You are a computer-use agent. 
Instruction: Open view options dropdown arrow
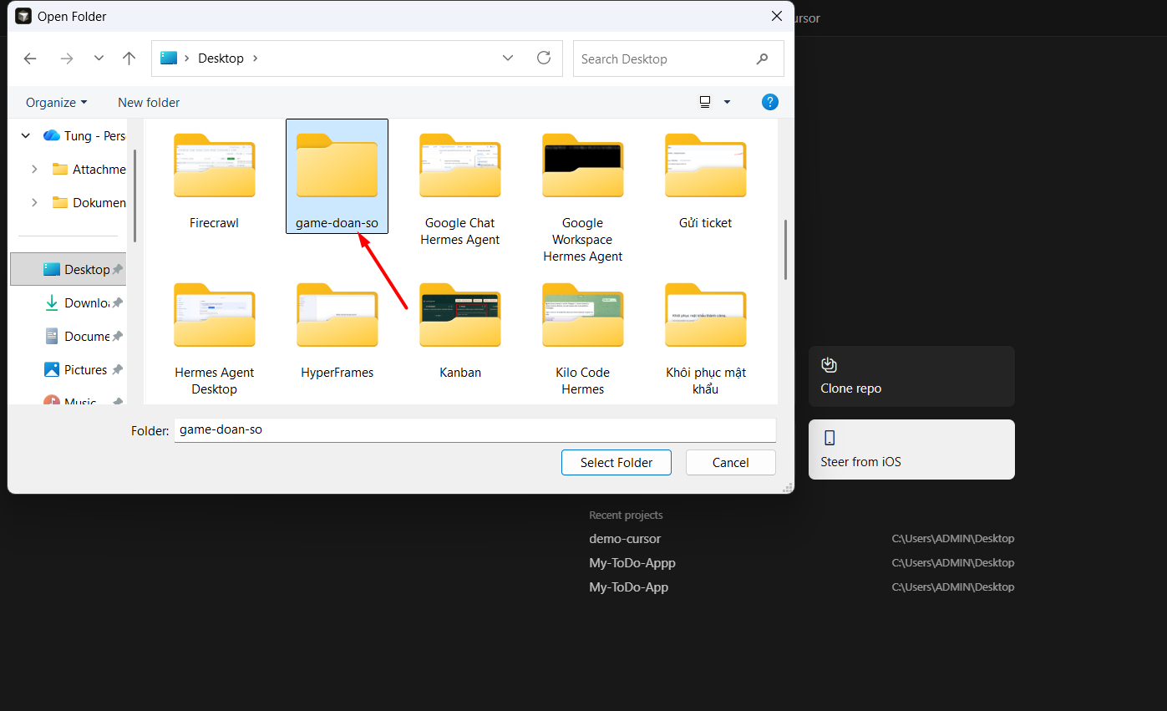pyautogui.click(x=727, y=102)
